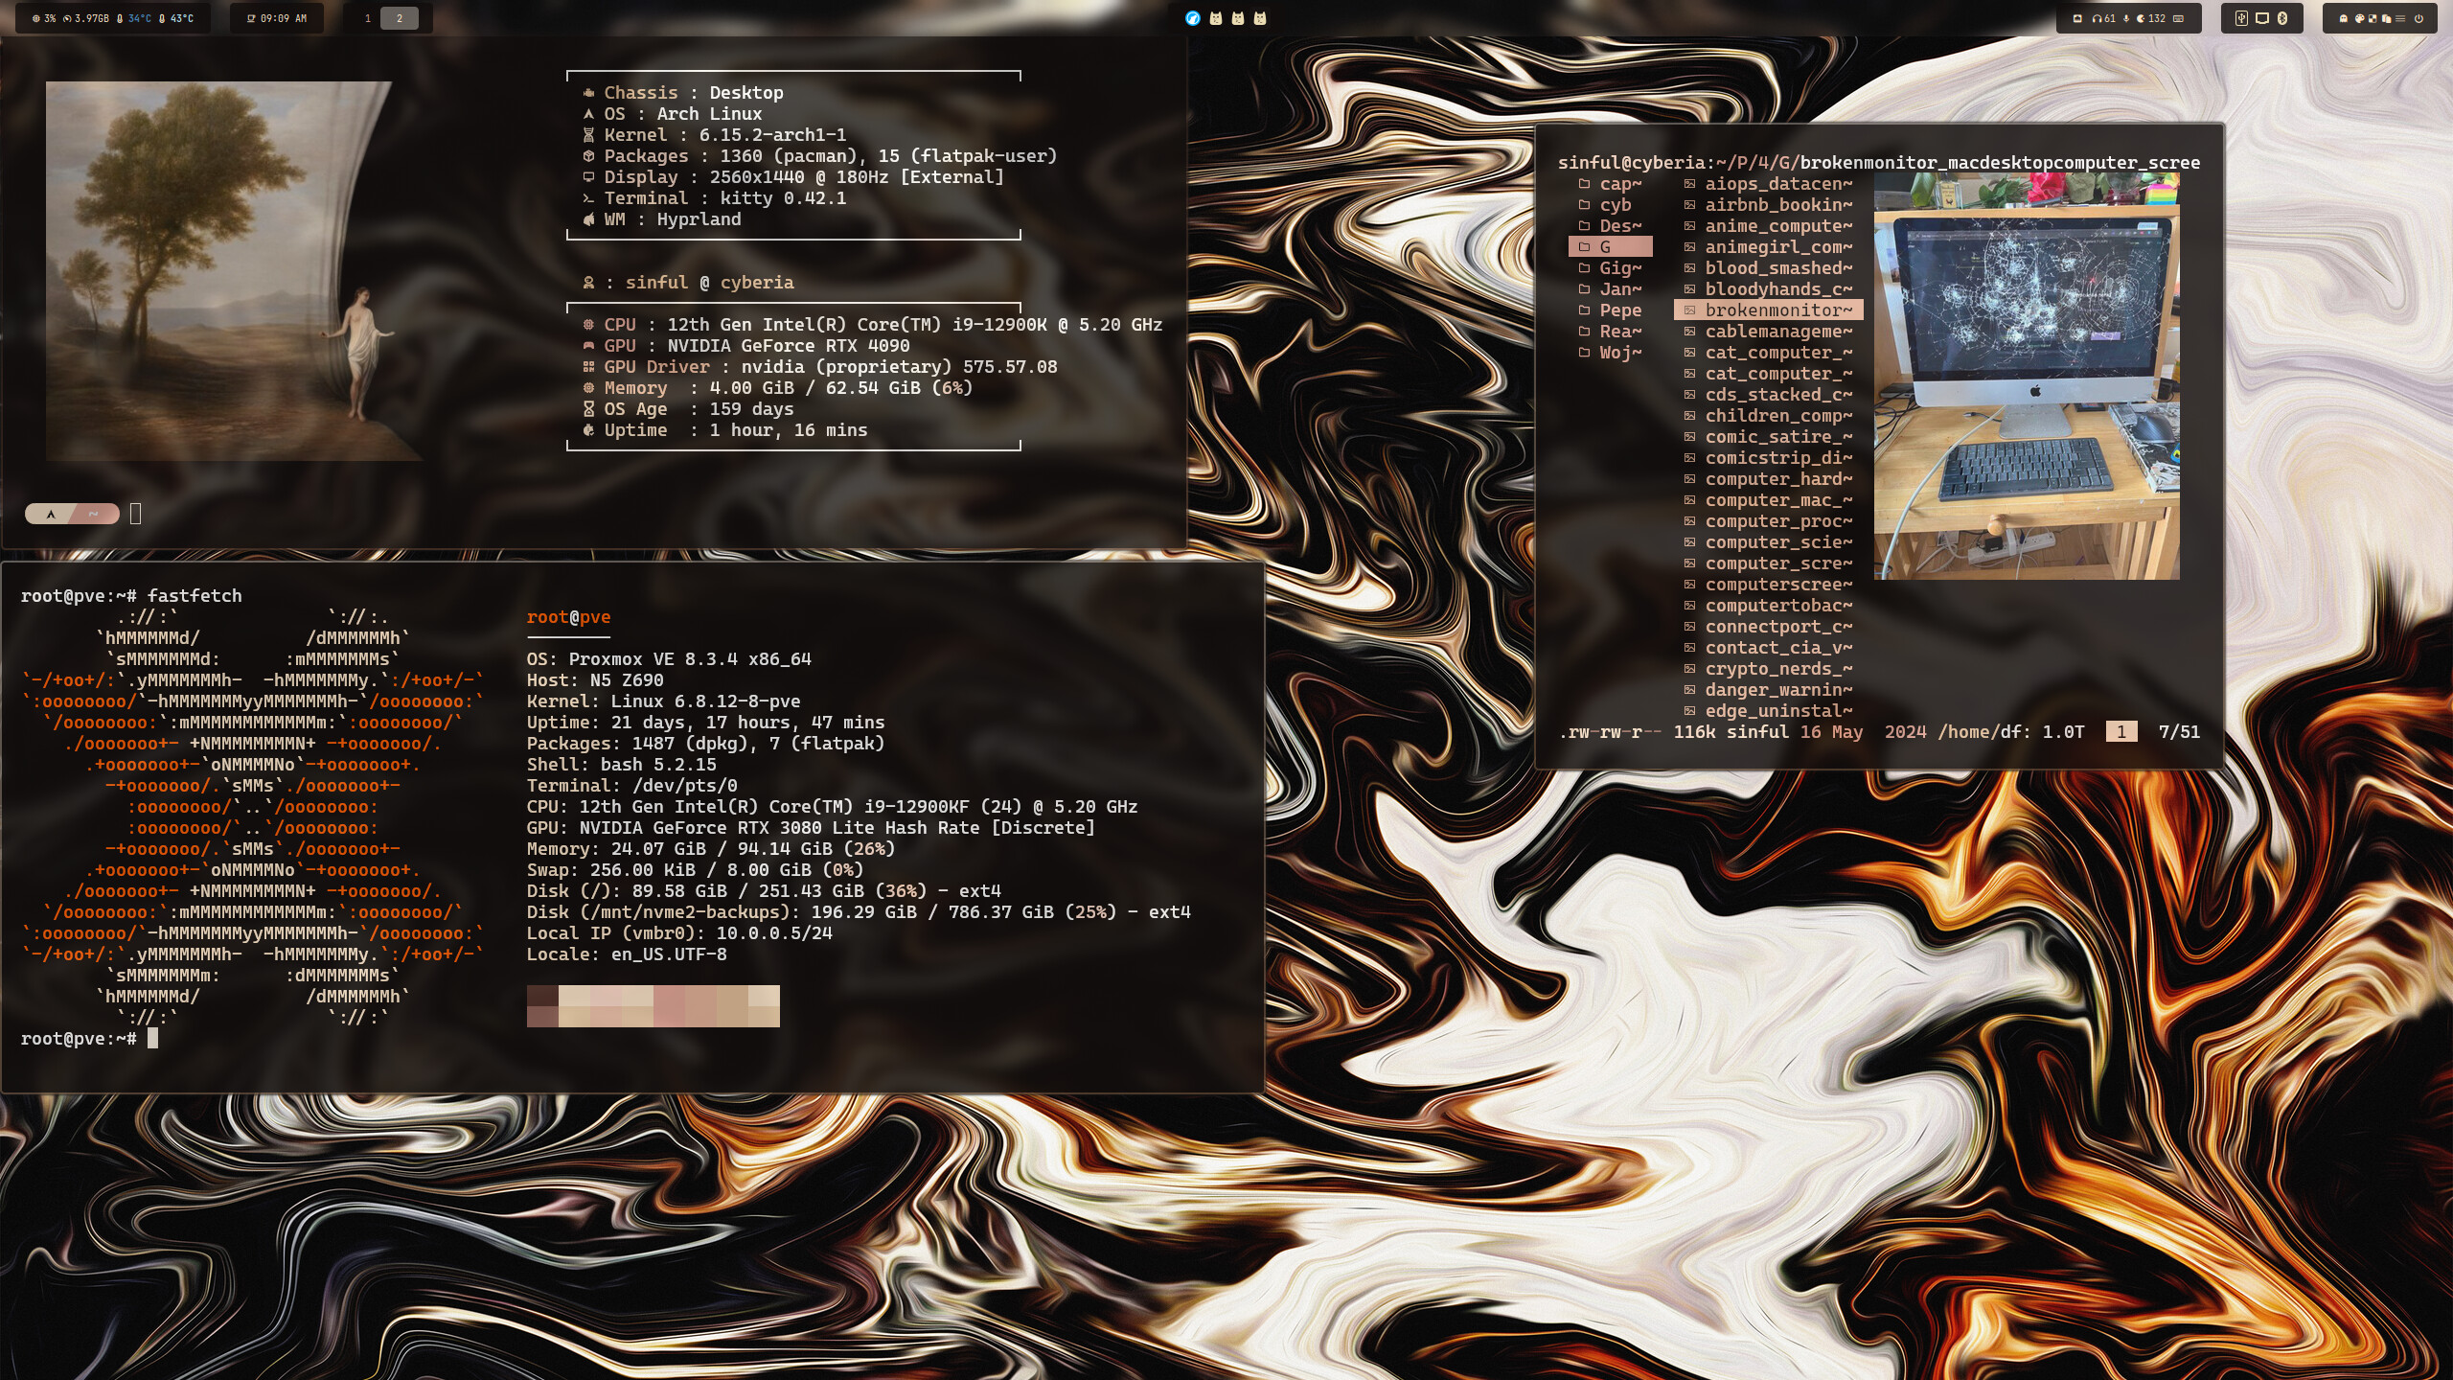The image size is (2453, 1380).
Task: Select the comicstrip_di~ file entry
Action: pyautogui.click(x=1769, y=458)
